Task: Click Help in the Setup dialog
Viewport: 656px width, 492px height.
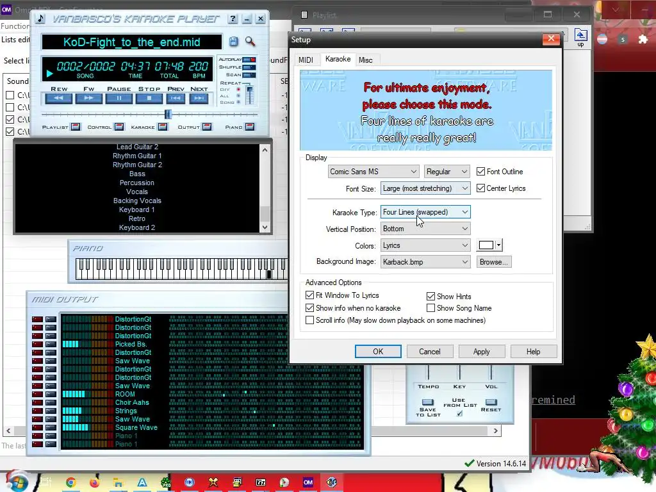Action: pyautogui.click(x=534, y=352)
